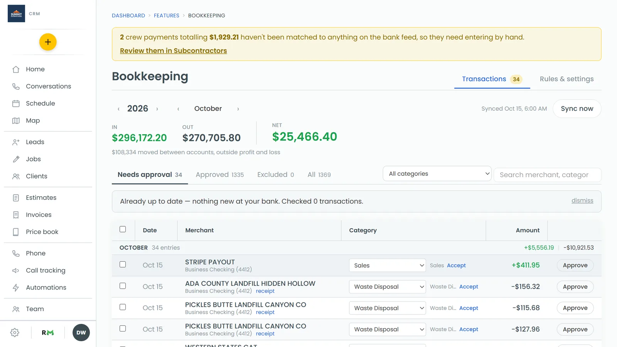Open the All categories filter dropdown
617x347 pixels.
[x=437, y=173]
